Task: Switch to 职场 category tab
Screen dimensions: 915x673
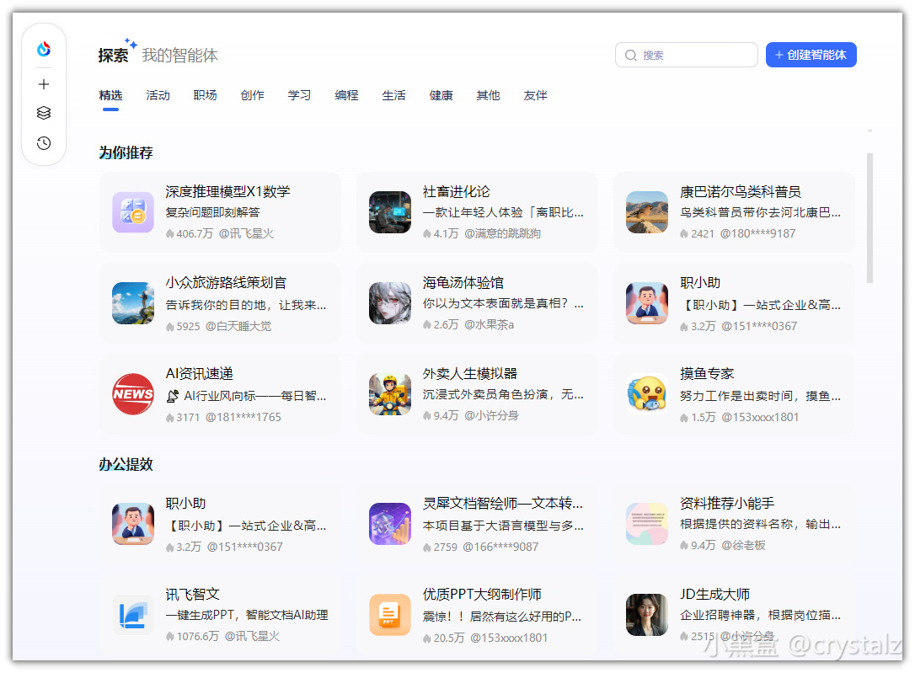Action: (x=206, y=96)
